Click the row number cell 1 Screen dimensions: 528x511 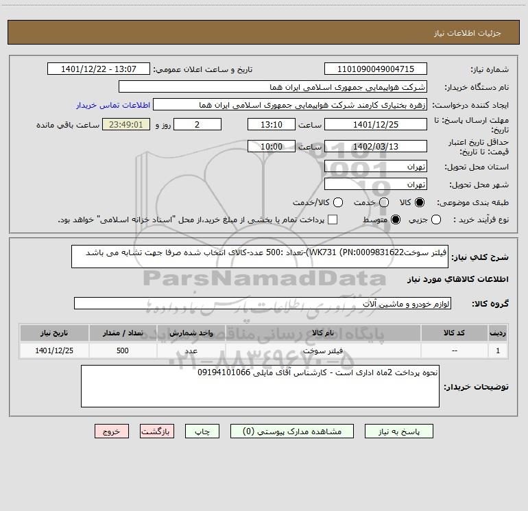pyautogui.click(x=498, y=350)
